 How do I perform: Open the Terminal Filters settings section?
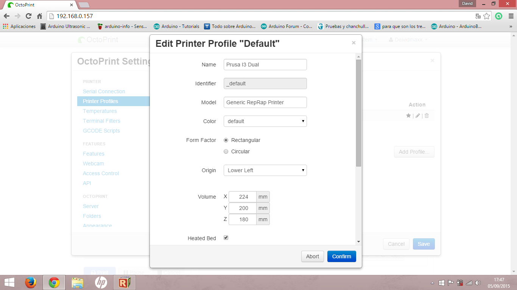tap(101, 121)
